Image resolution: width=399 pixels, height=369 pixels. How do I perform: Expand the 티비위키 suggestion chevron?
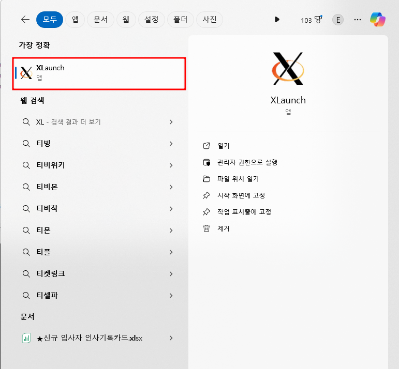tap(171, 165)
